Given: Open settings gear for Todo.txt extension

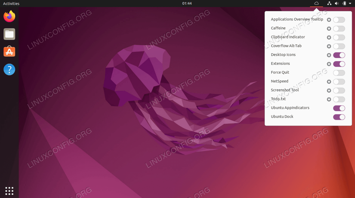Looking at the screenshot, I should point(329,99).
